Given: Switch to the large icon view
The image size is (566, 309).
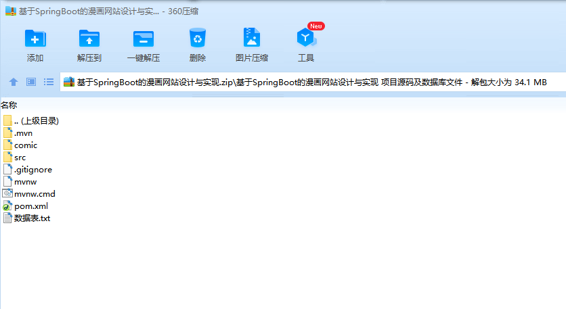Looking at the screenshot, I should (x=31, y=82).
